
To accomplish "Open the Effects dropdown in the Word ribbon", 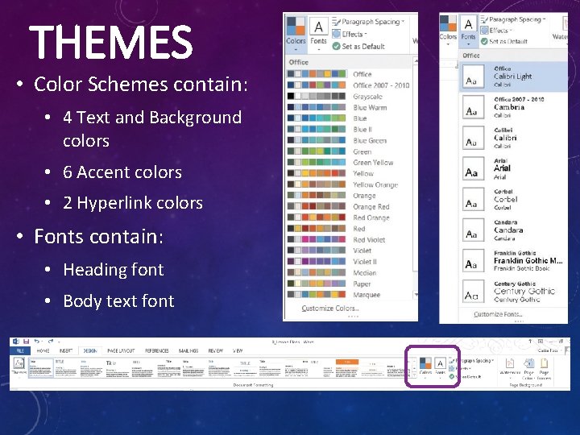I will tap(459, 368).
